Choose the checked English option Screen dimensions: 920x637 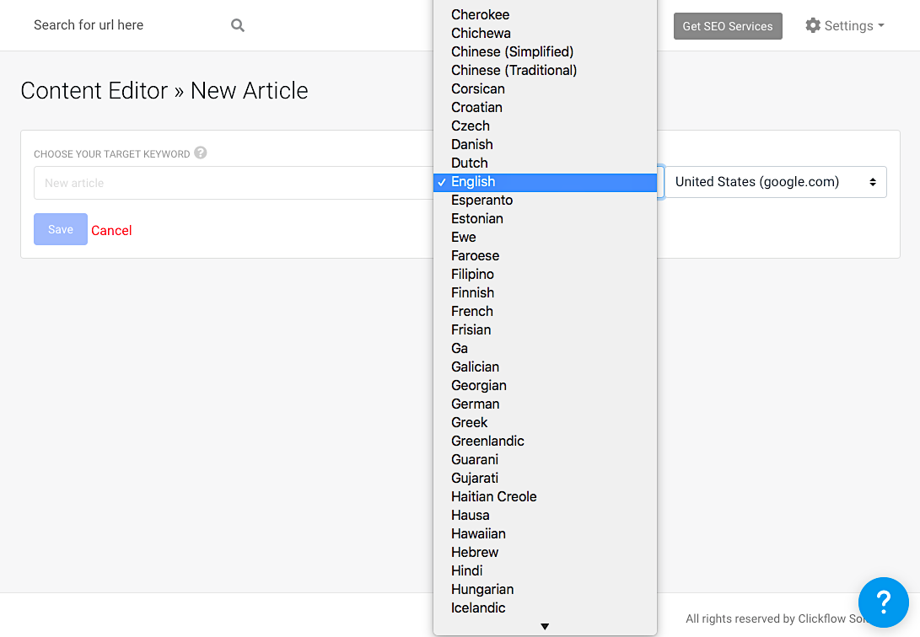[x=545, y=182]
